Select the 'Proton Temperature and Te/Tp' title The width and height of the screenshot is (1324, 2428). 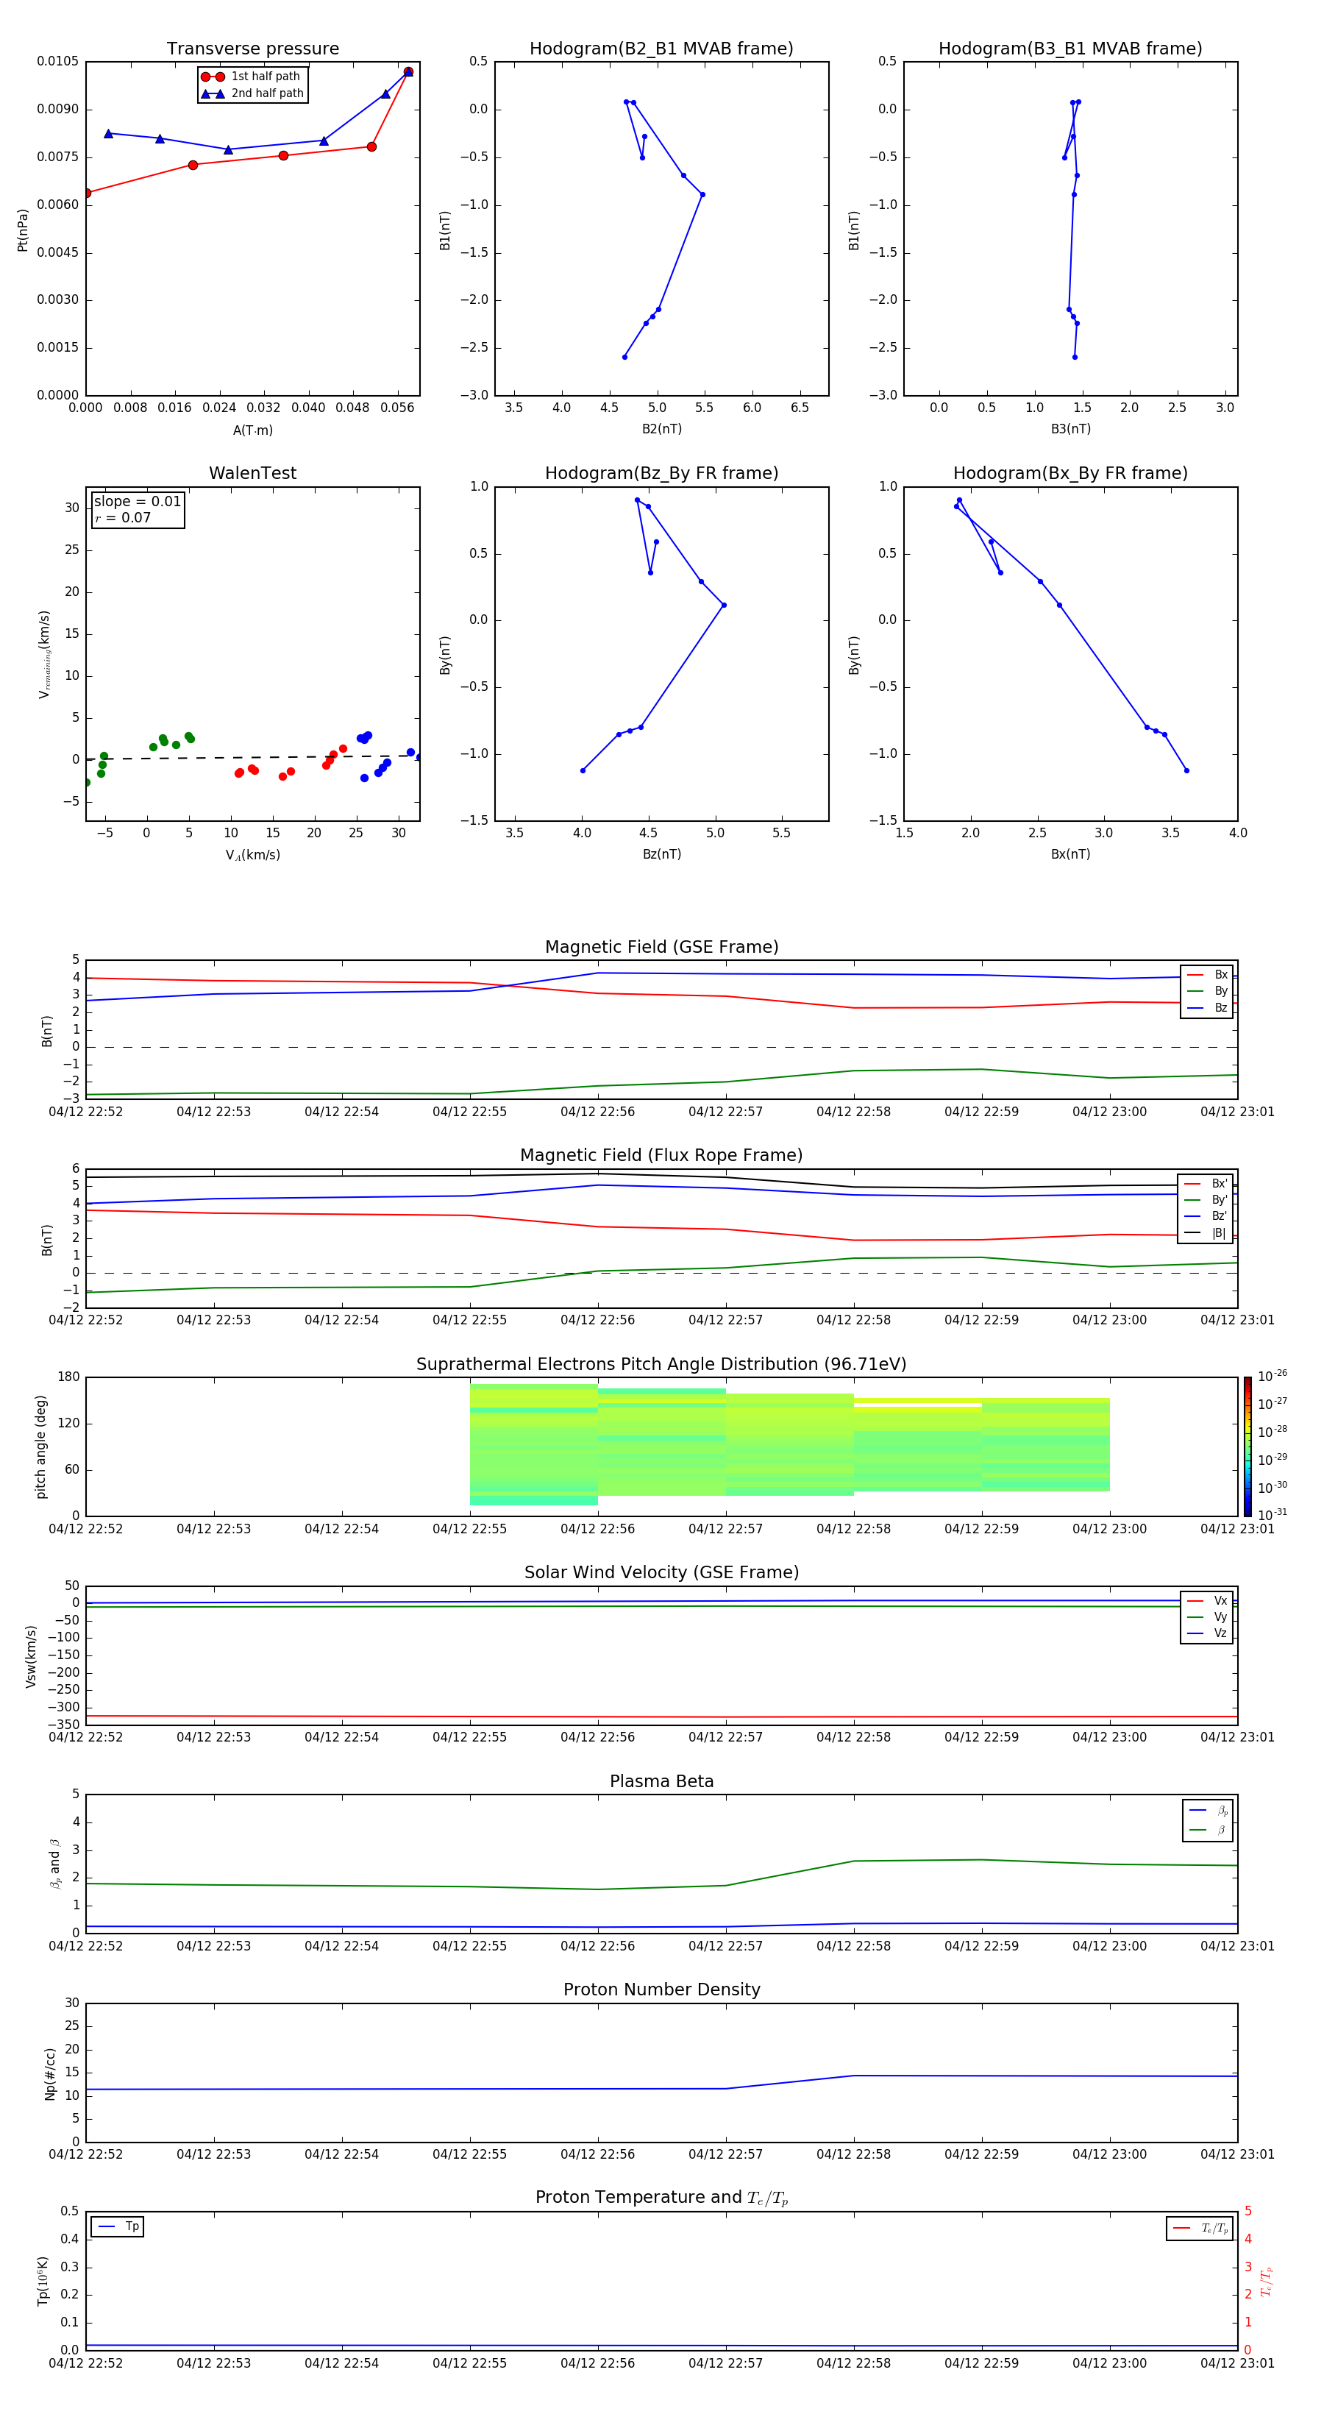(x=661, y=2198)
